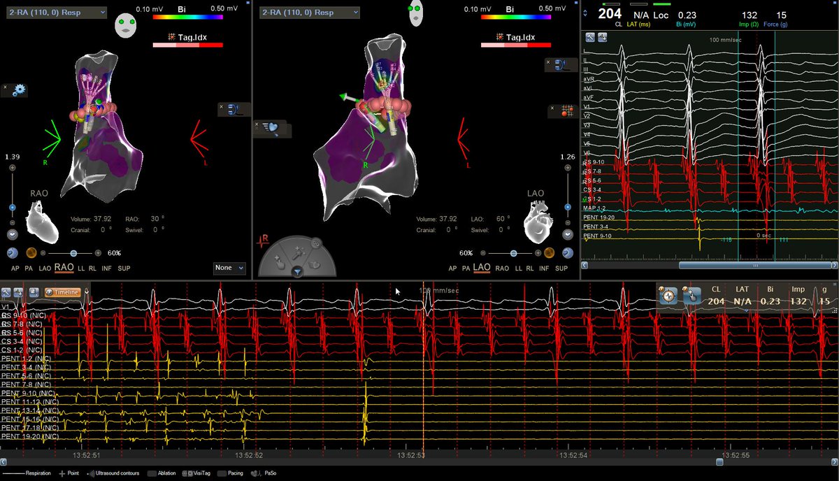This screenshot has height=481, width=839.
Task: Click the 'PENT 19-20 (N/C)' channel label in timeline
Action: 30,436
